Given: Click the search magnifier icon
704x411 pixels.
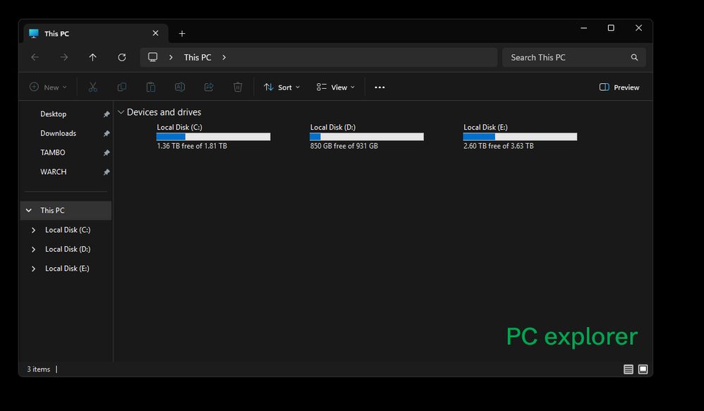Looking at the screenshot, I should coord(634,57).
